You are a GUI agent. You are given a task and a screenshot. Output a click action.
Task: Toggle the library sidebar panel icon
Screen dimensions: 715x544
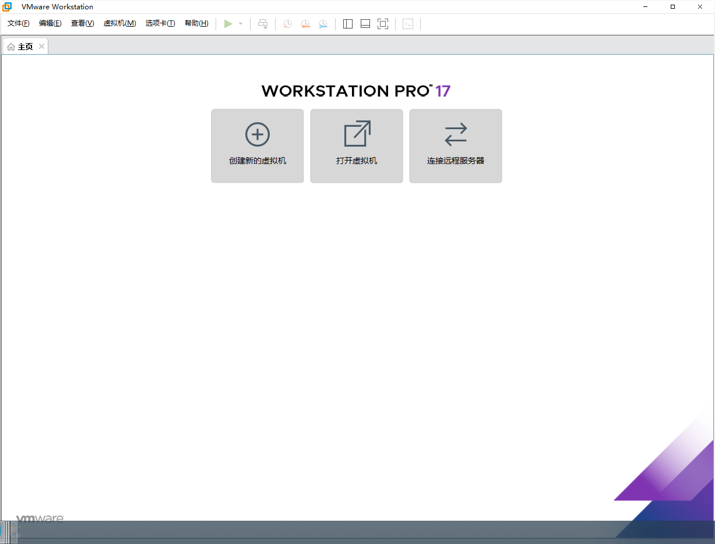(348, 24)
